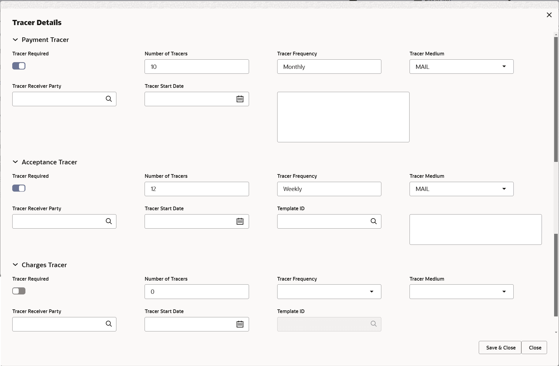559x366 pixels.
Task: Toggle Payment Tracer Required switch
Action: coord(19,66)
